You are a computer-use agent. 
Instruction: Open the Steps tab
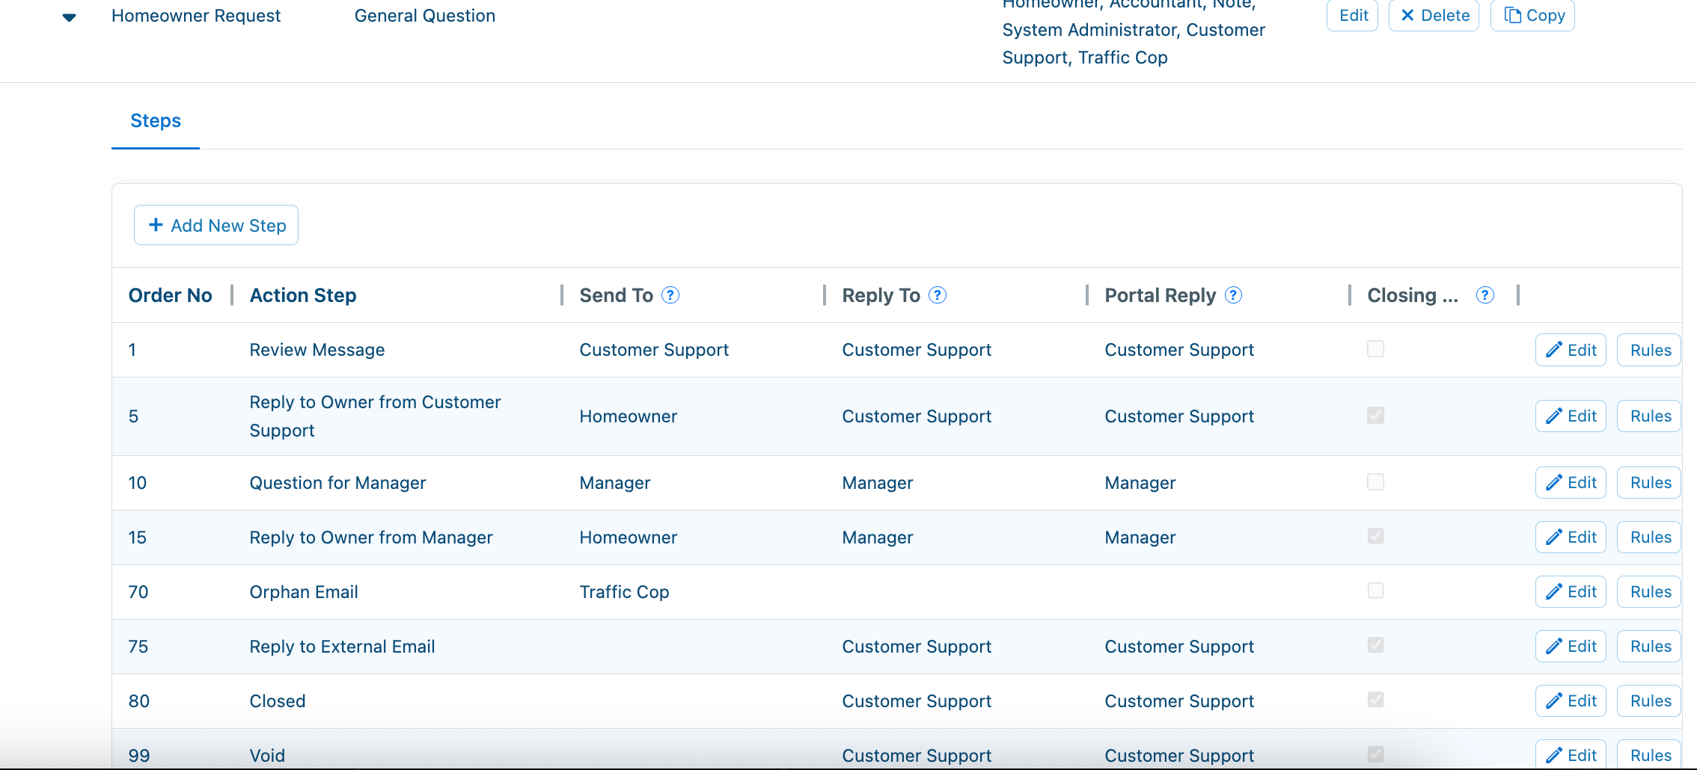click(156, 121)
